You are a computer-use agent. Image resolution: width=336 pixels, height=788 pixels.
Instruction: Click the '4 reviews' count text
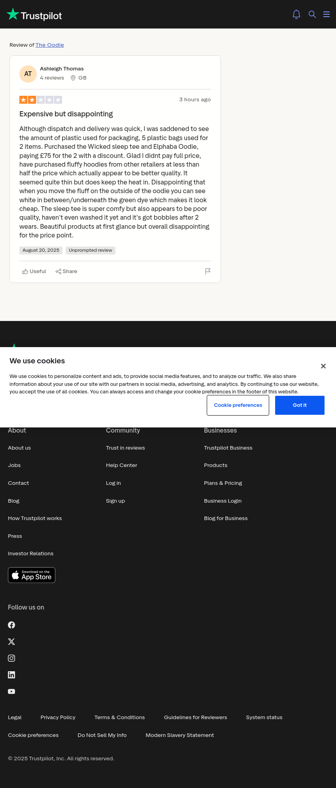click(x=52, y=78)
